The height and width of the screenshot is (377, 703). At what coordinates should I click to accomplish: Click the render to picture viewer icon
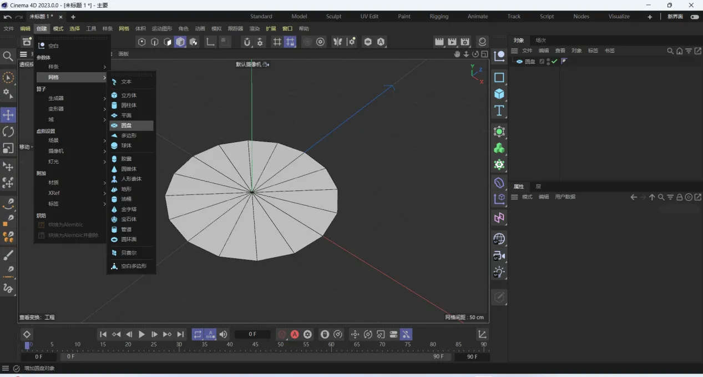(x=452, y=42)
